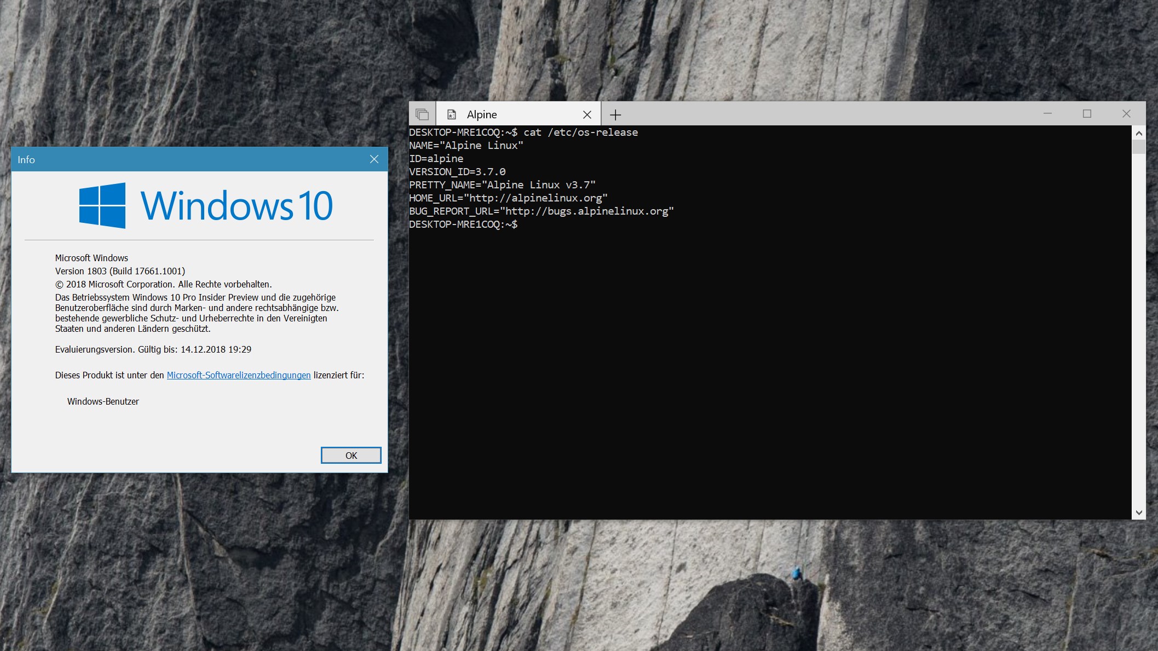Click the empty terminal title bar area
The height and width of the screenshot is (651, 1158).
tap(821, 113)
